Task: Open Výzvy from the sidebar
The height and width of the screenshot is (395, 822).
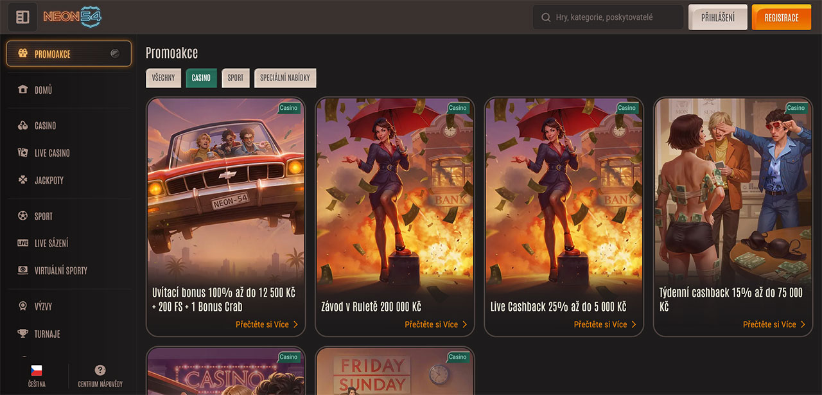Action: click(x=69, y=306)
